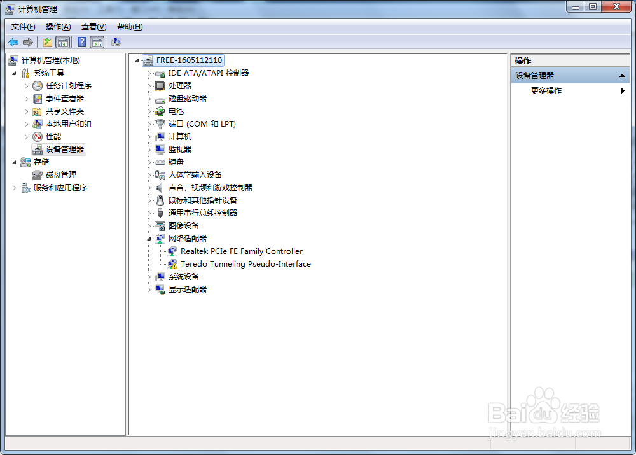Click the 任务计划程序 clock icon

[x=38, y=86]
